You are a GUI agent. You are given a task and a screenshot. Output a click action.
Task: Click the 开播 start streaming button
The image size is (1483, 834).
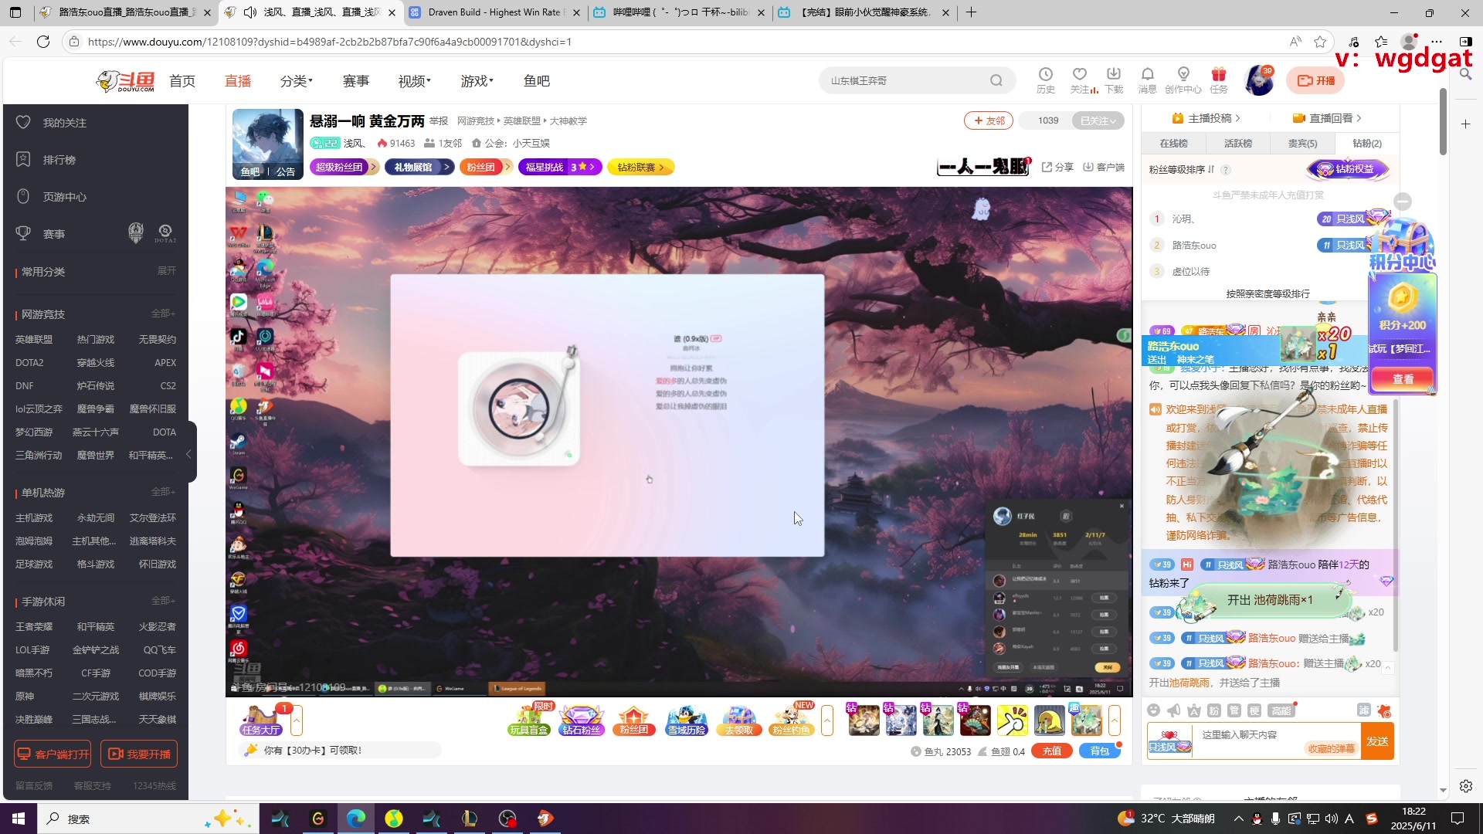1316,80
